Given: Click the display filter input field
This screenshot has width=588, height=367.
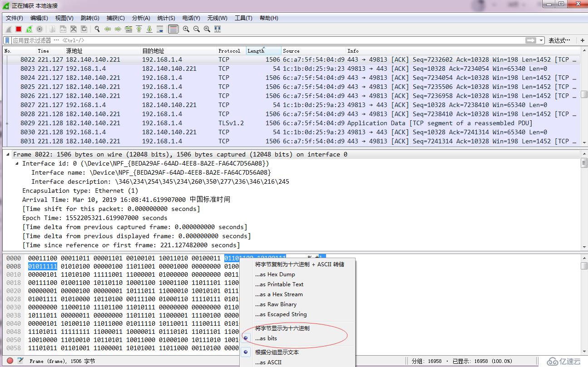Looking at the screenshot, I should point(268,40).
